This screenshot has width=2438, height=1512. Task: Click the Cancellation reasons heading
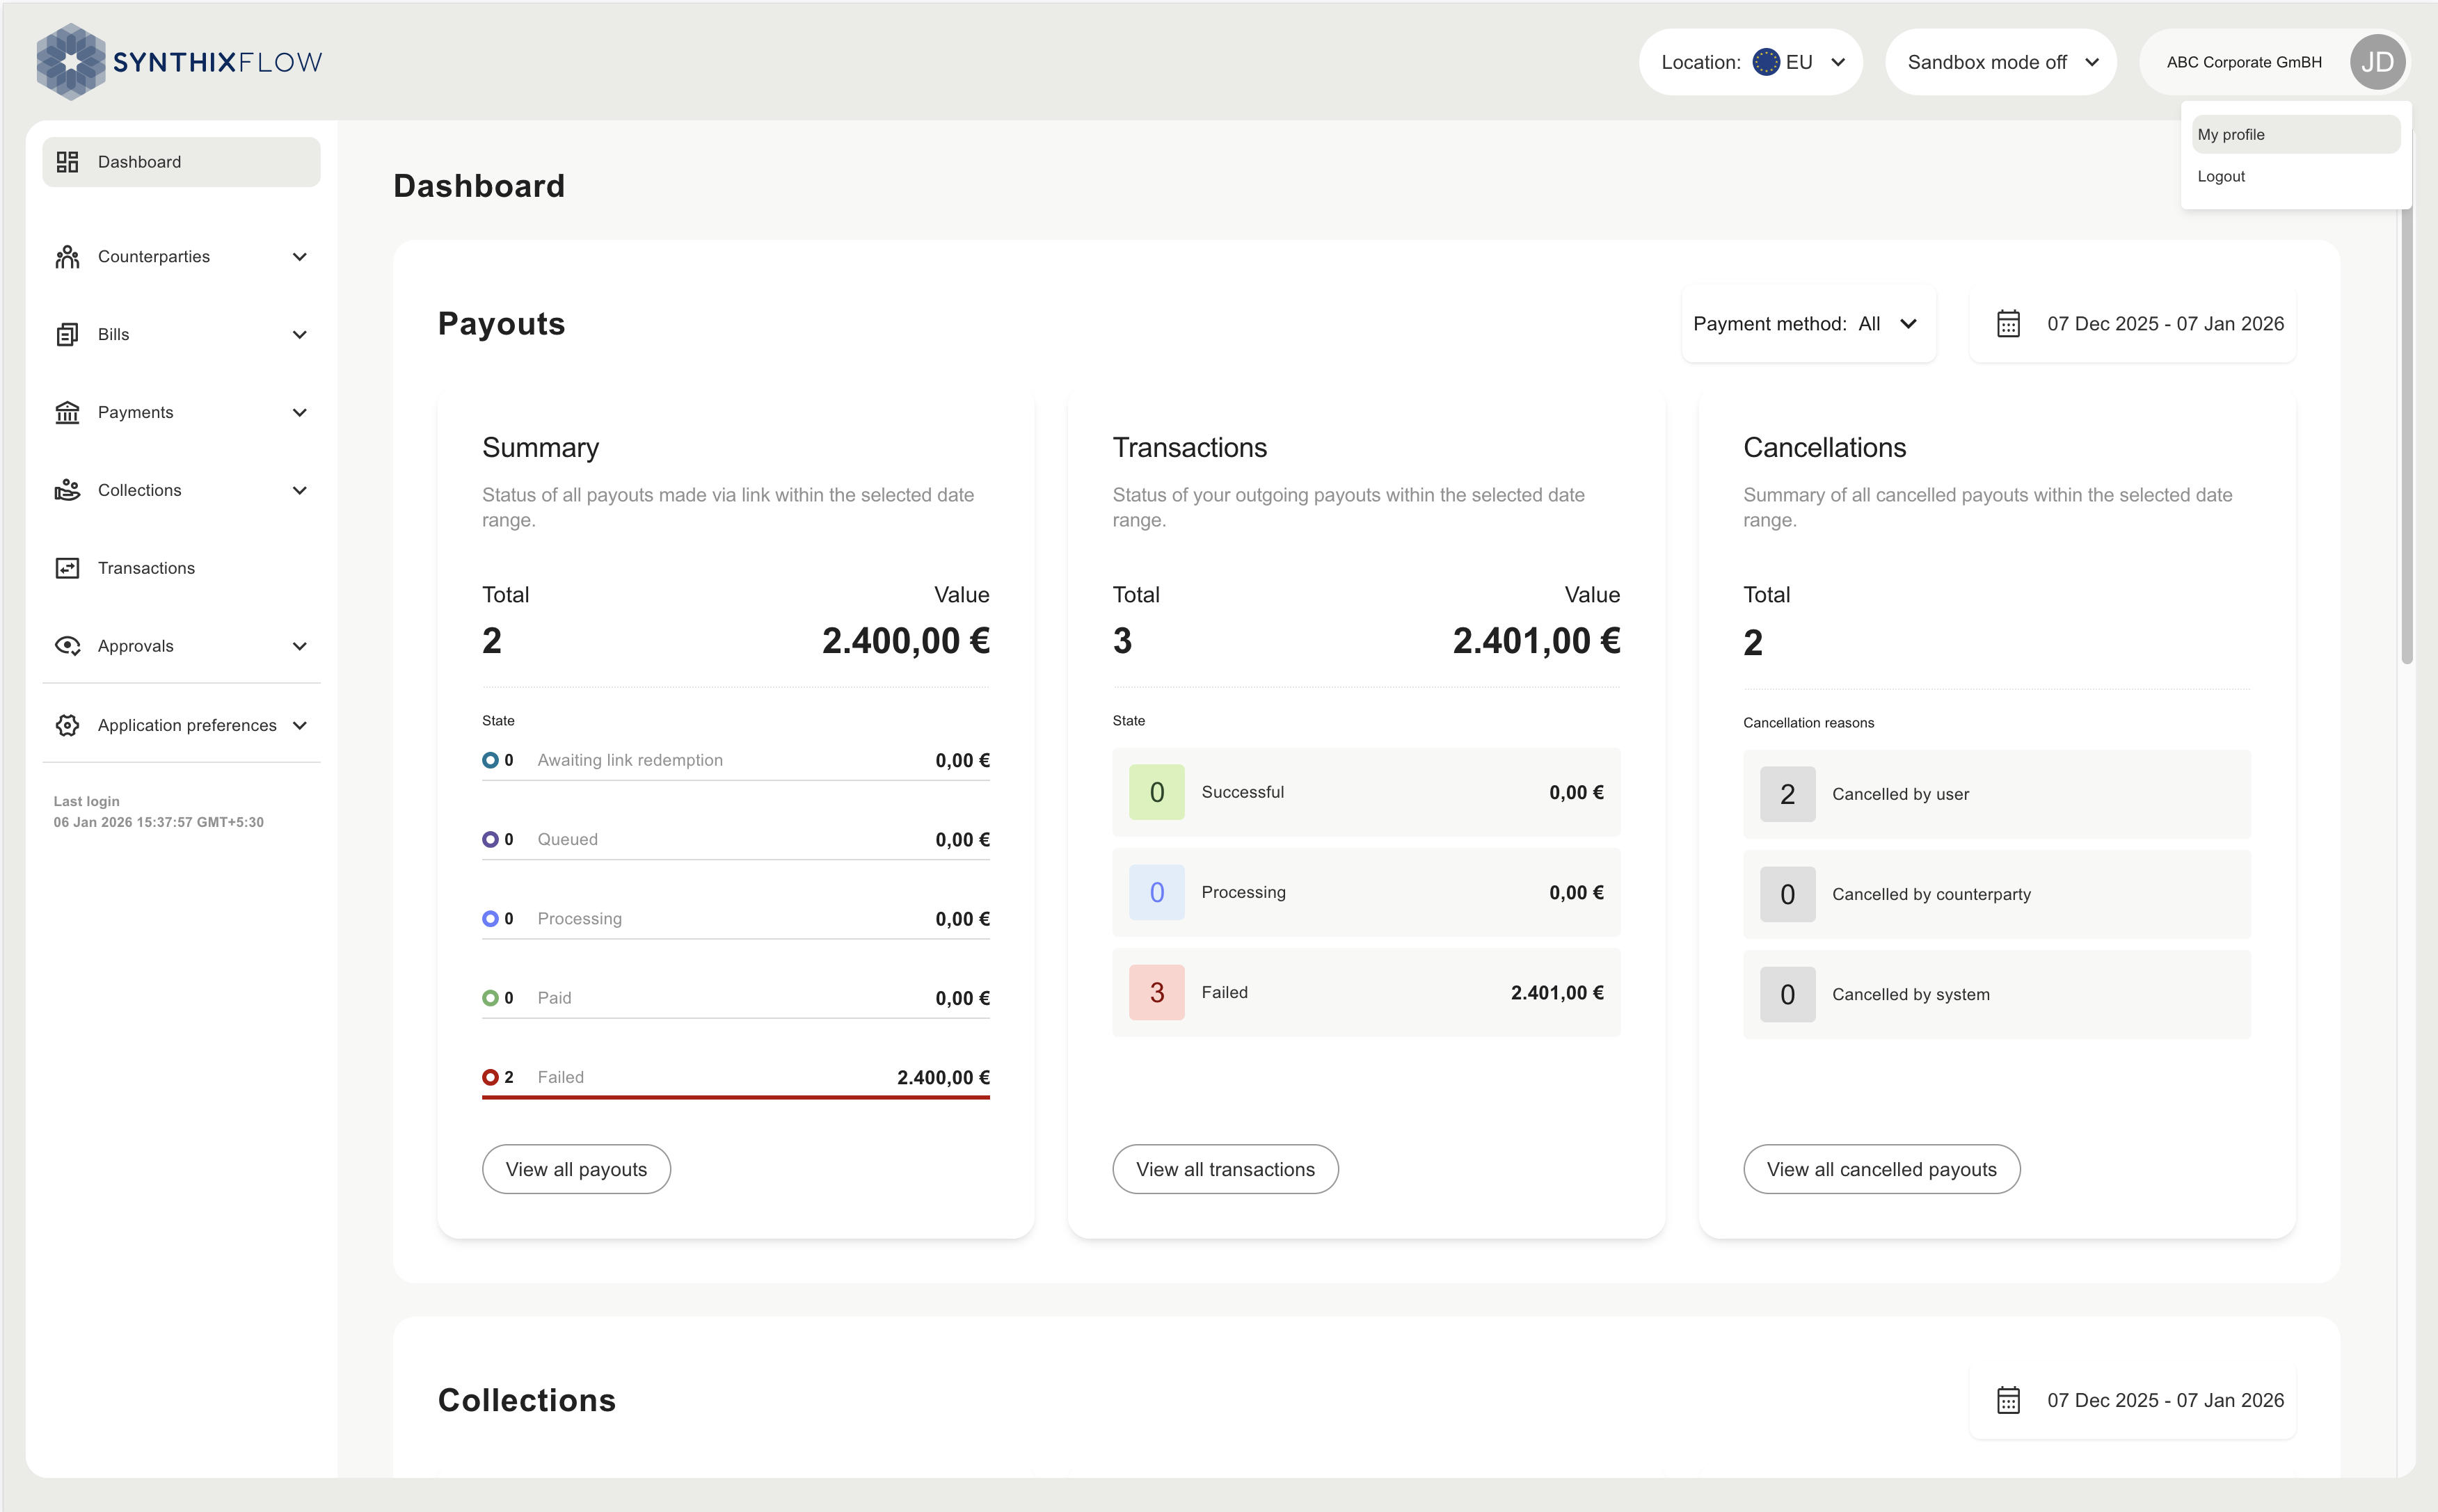click(x=1808, y=722)
